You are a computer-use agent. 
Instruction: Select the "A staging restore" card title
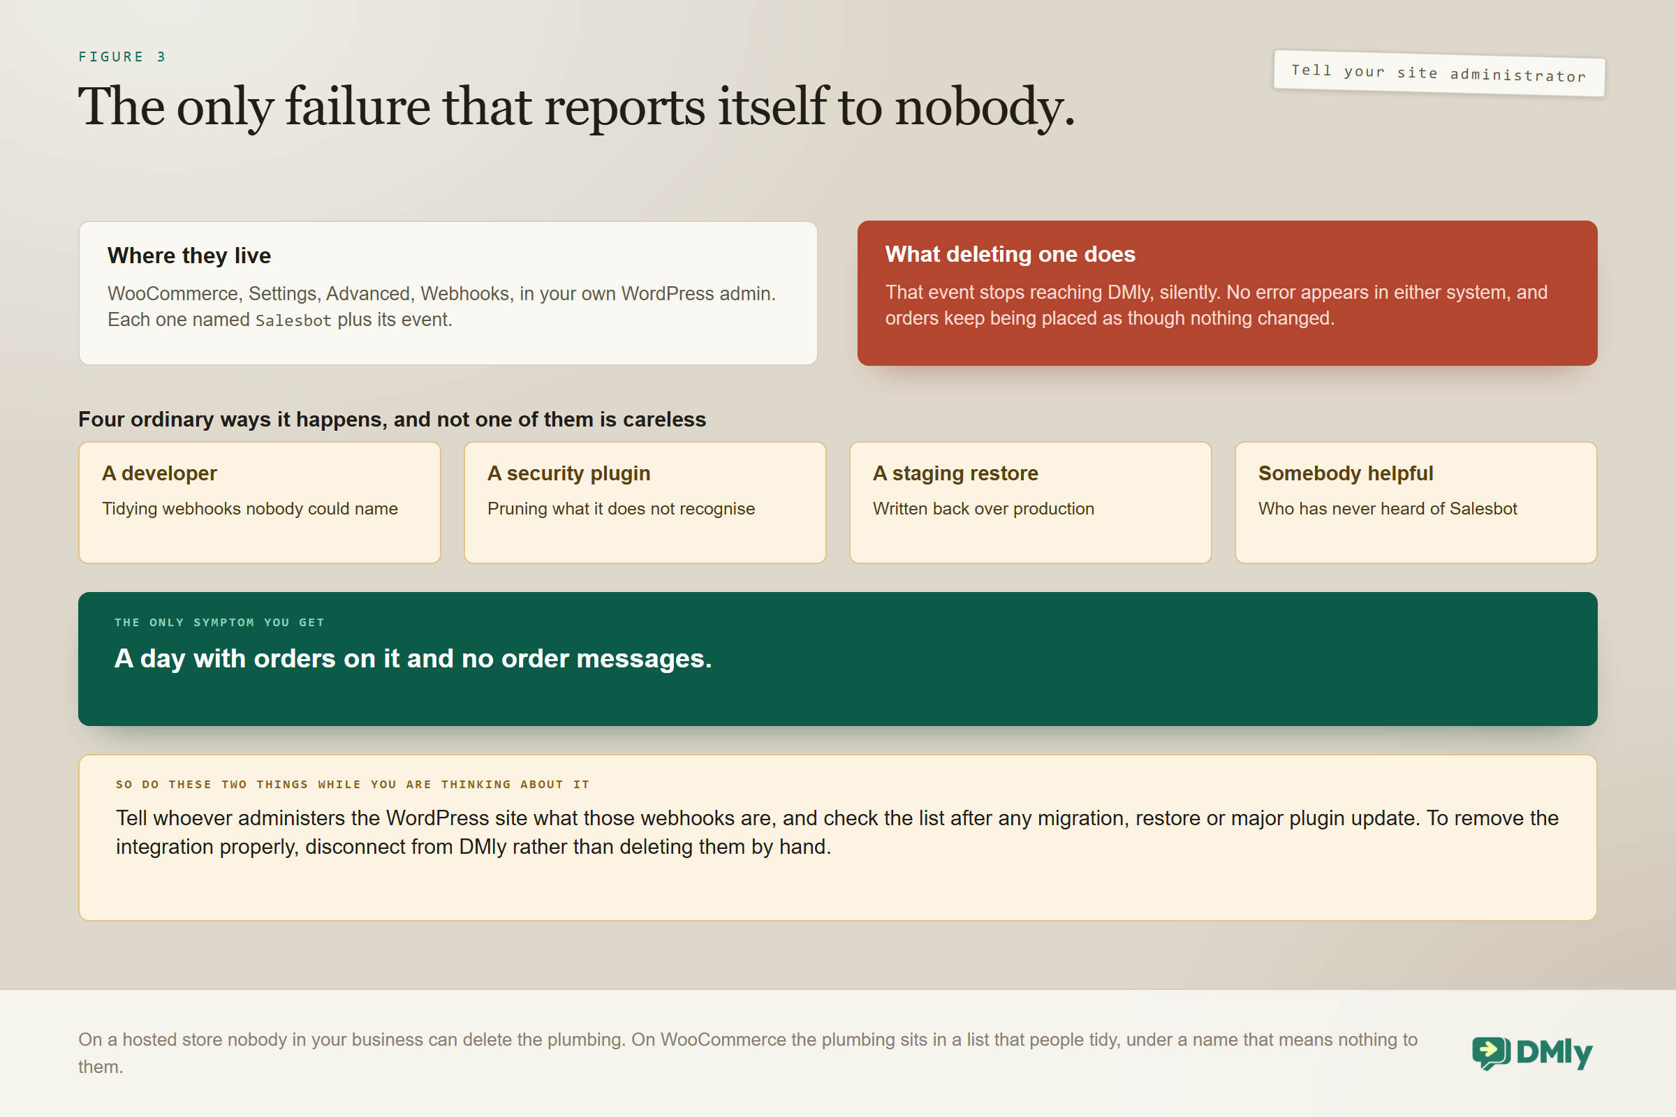pos(955,474)
